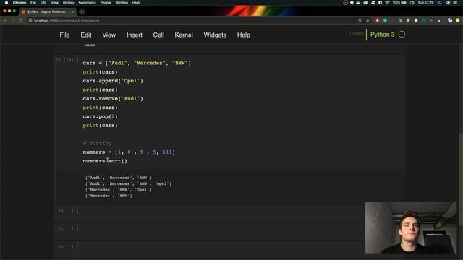Close the Jupyter Notebook browser tab
The image size is (463, 260).
click(72, 12)
